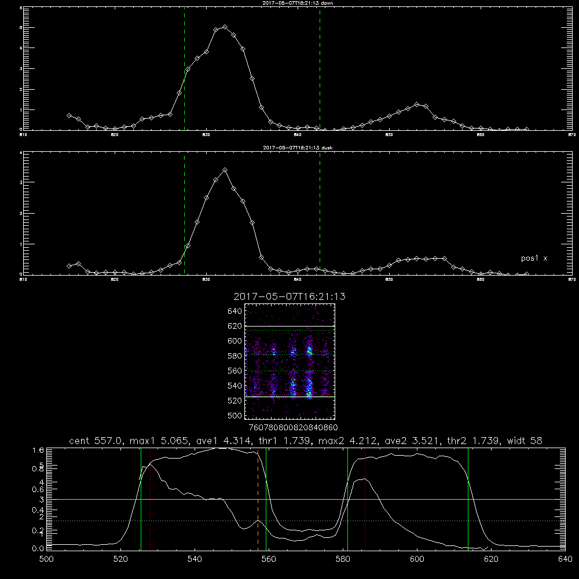Click the horizontal dotted threshold line in bottom plot

click(306, 521)
